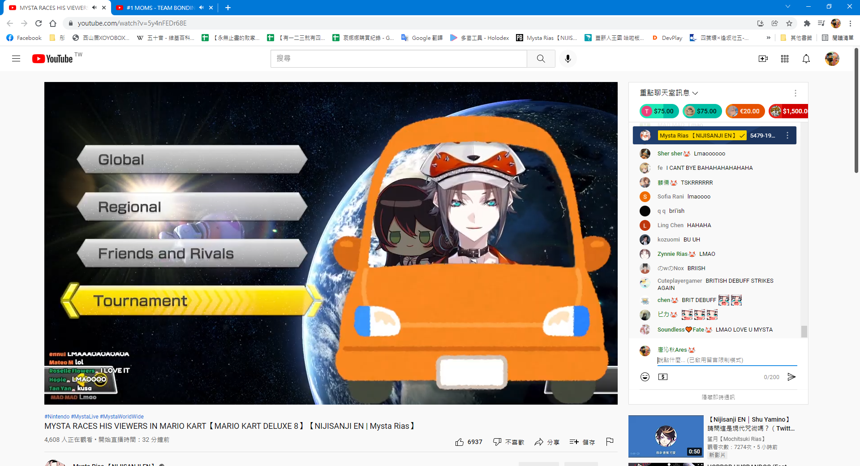Start voice search with microphone icon
Viewport: 860px width, 466px height.
(x=568, y=59)
